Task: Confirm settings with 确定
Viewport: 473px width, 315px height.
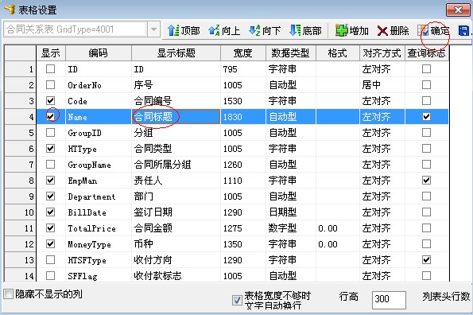Action: point(433,30)
